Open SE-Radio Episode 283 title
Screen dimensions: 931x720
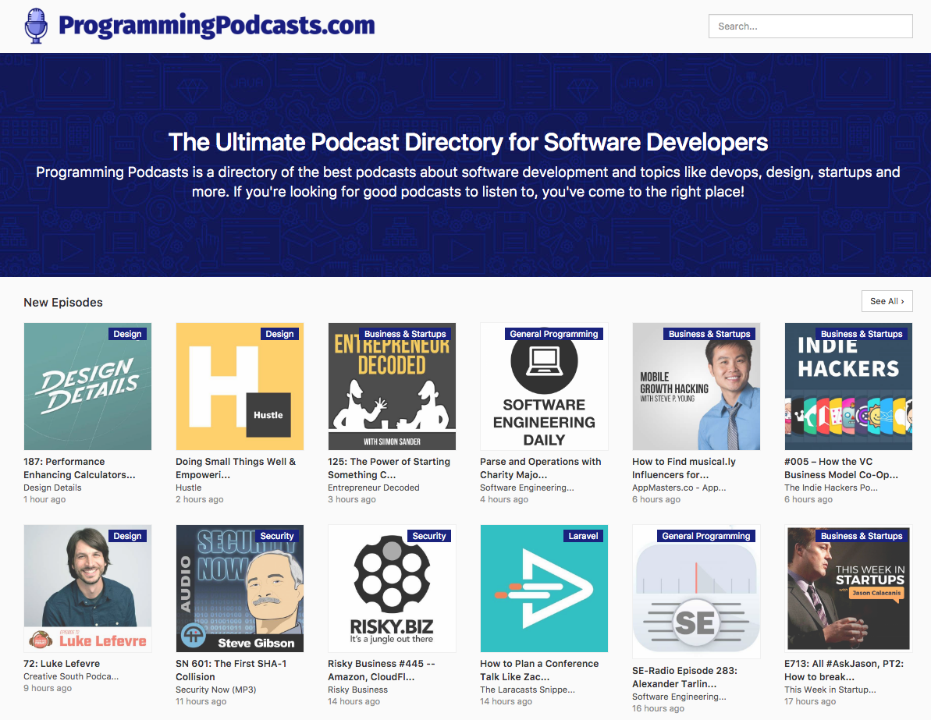tap(684, 676)
